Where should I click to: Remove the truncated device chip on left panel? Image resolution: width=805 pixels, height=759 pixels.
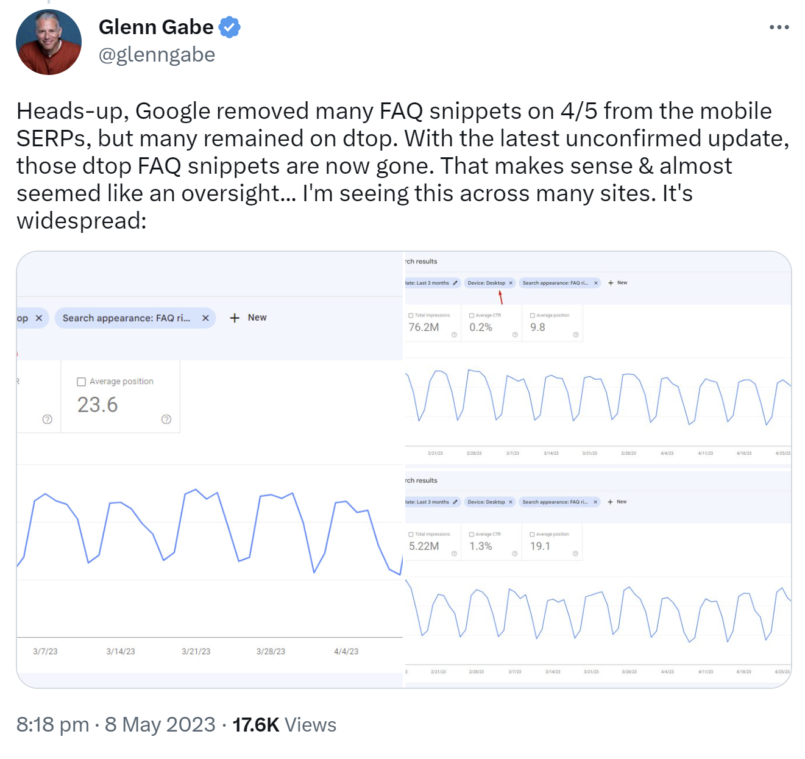[38, 318]
